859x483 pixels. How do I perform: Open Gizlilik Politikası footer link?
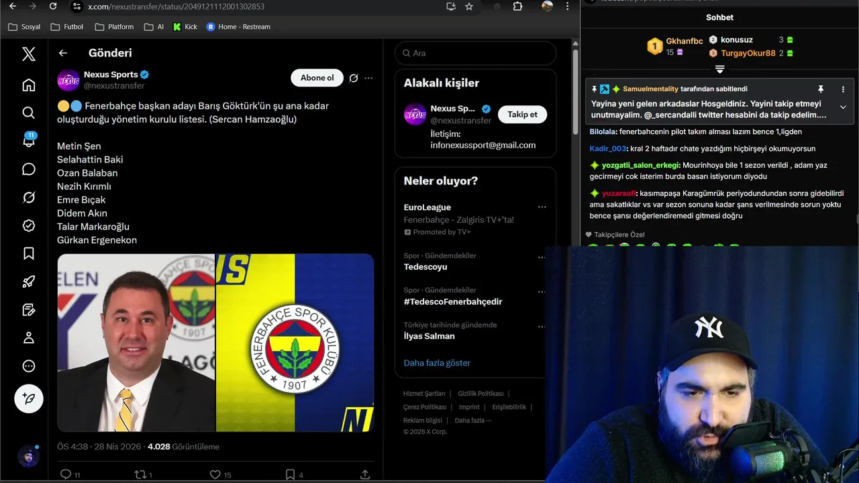pos(481,394)
